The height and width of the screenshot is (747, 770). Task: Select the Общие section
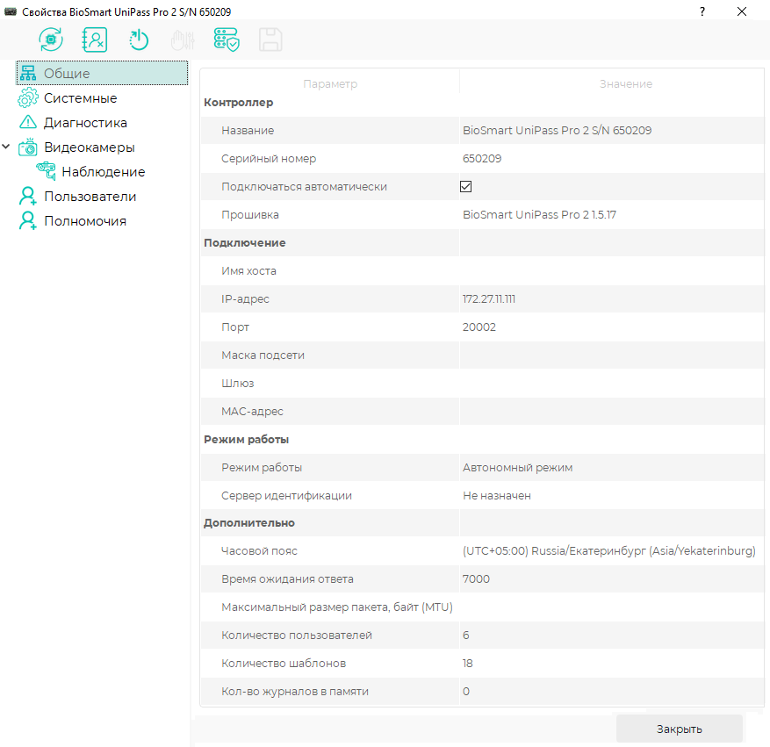click(102, 73)
